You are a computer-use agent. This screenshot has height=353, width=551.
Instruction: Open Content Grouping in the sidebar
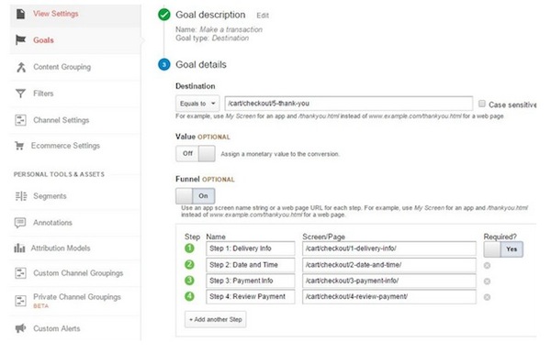tap(62, 67)
